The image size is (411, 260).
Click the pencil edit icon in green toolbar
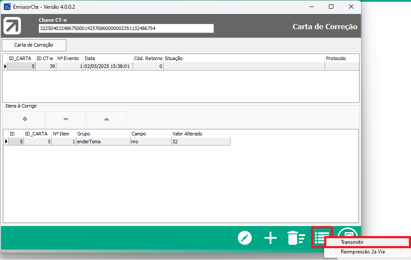click(x=245, y=238)
